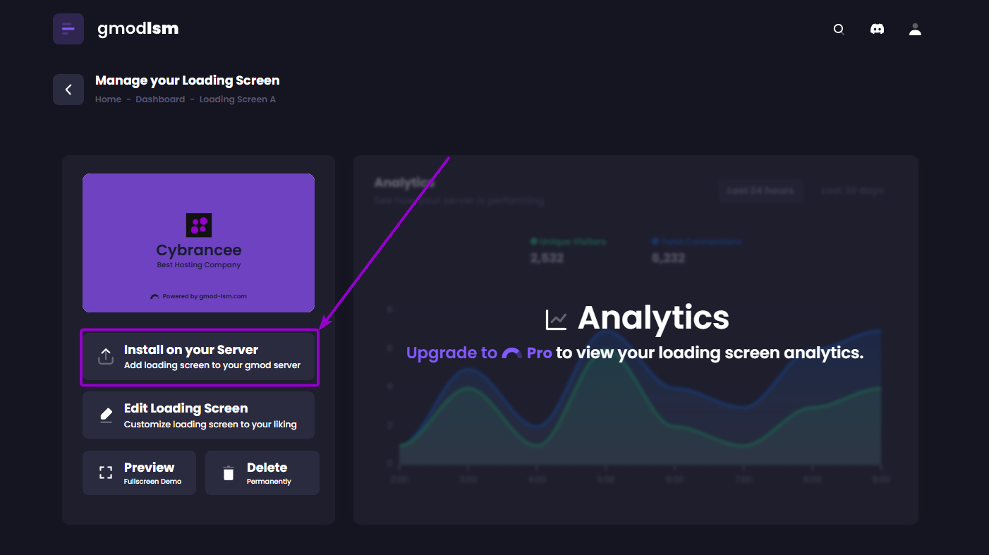Open the Home breadcrumb link
This screenshot has height=555, width=989.
pos(108,99)
